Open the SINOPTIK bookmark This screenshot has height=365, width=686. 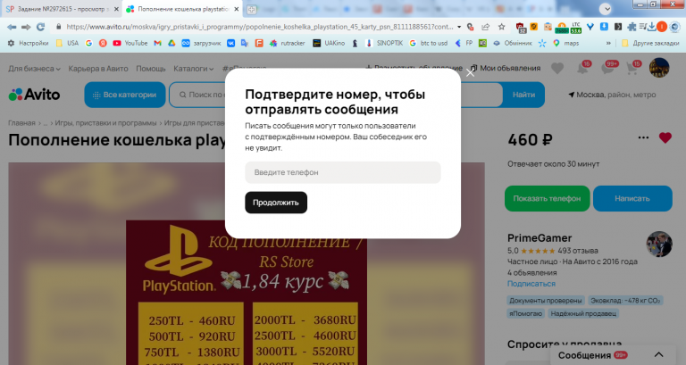tap(384, 43)
